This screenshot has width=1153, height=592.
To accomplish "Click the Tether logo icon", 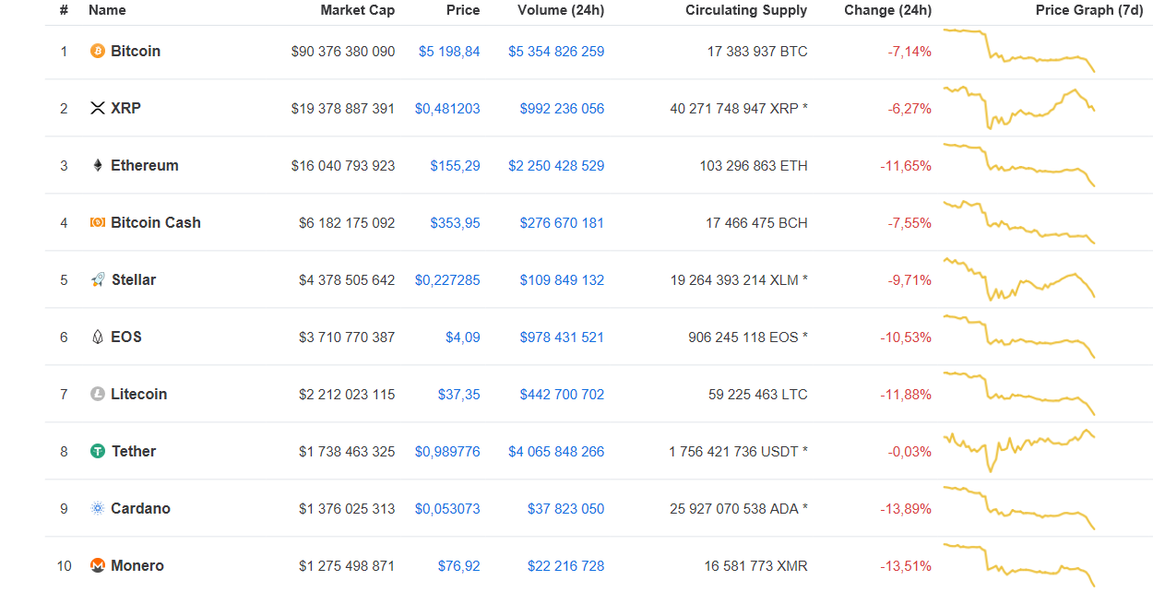I will (98, 452).
